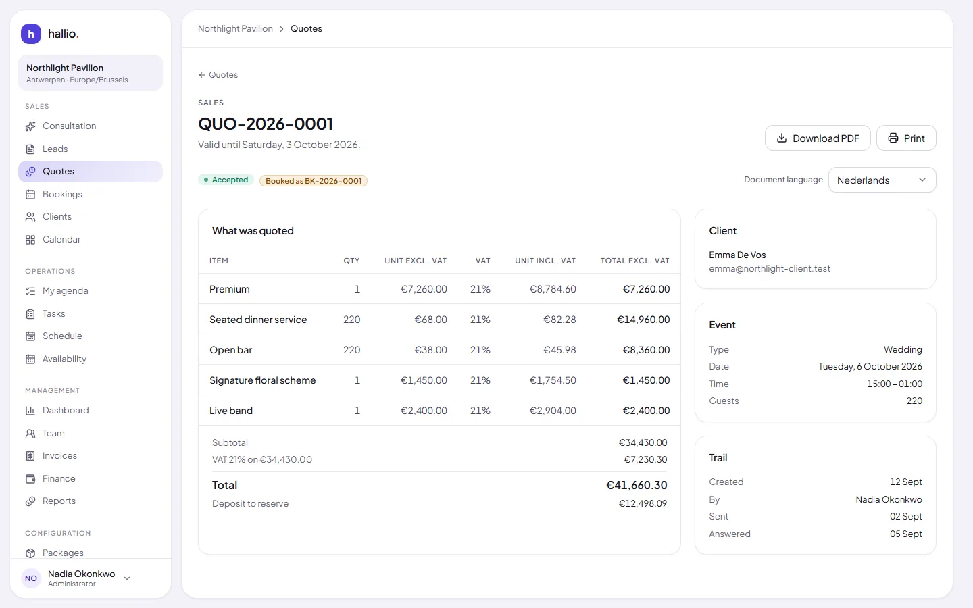
Task: Click the Bookings calendar icon
Action: 30,195
